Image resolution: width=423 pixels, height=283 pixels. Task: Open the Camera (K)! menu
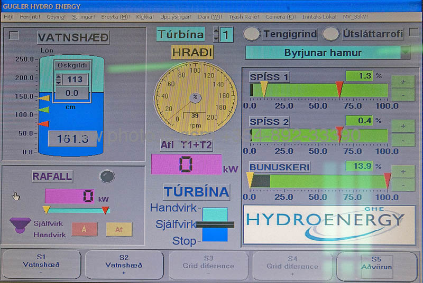tap(281, 17)
